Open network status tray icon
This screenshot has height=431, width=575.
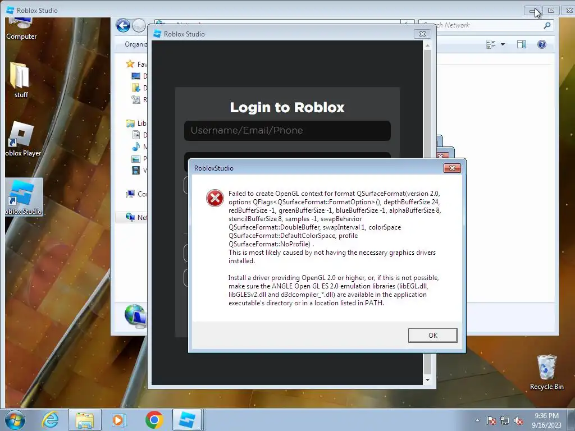click(505, 420)
